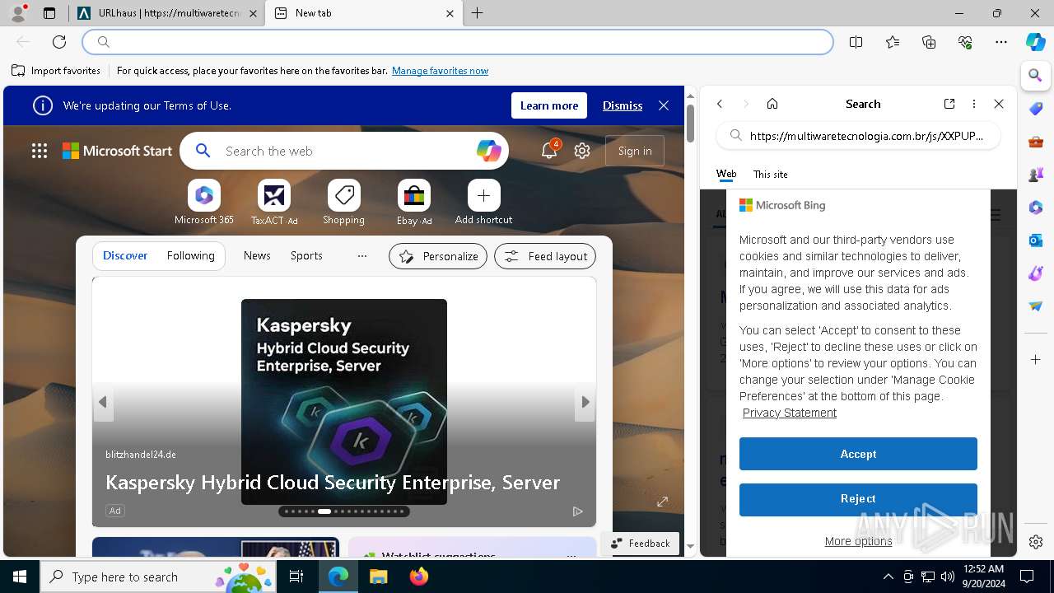
Task: Dismiss the Terms of Use notice
Action: point(623,105)
